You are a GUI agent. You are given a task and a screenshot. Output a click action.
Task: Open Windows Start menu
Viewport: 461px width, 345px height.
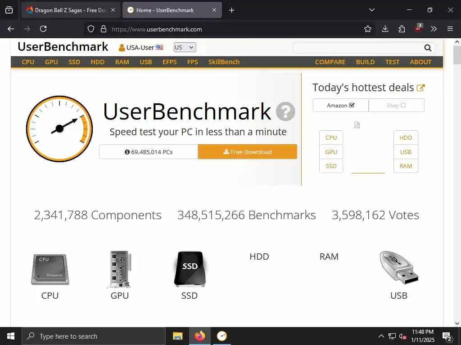click(x=11, y=336)
